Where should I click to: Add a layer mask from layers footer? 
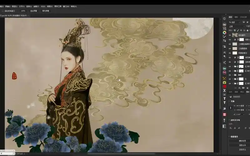pos(243,88)
